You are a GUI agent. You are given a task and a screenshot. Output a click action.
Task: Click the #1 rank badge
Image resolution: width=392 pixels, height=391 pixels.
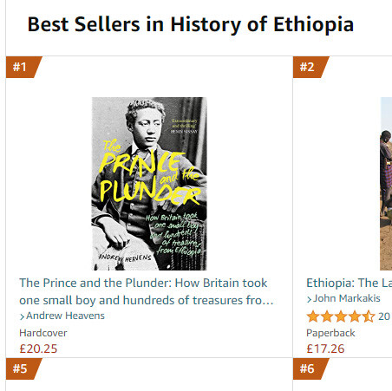coord(23,67)
